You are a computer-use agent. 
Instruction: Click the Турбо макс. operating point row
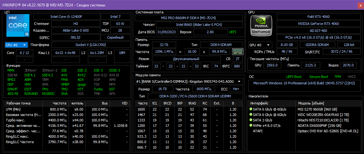[66, 120]
